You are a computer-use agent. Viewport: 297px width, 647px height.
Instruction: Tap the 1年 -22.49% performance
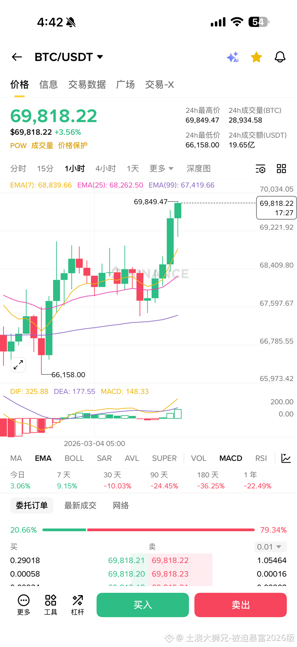tap(258, 481)
